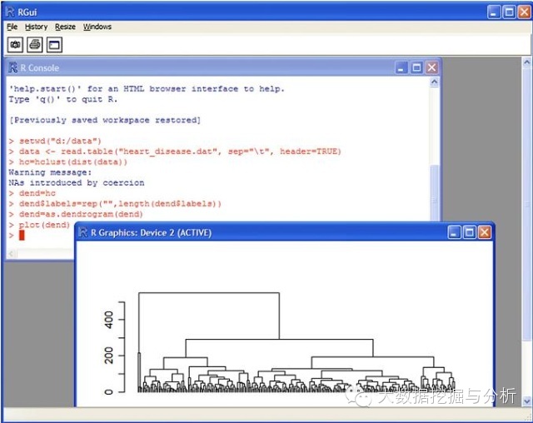
Task: Minimize the R Console window
Action: pos(401,67)
